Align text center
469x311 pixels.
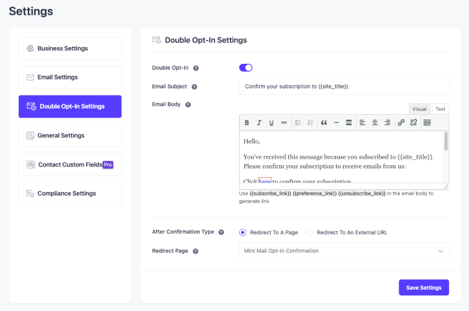pyautogui.click(x=375, y=123)
